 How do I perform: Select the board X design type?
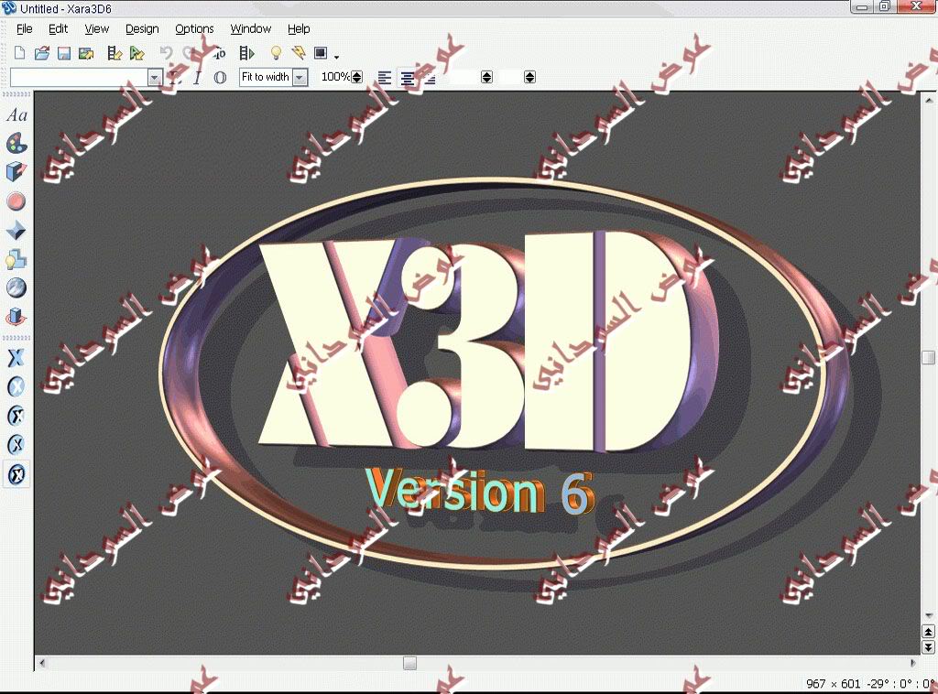[x=16, y=416]
